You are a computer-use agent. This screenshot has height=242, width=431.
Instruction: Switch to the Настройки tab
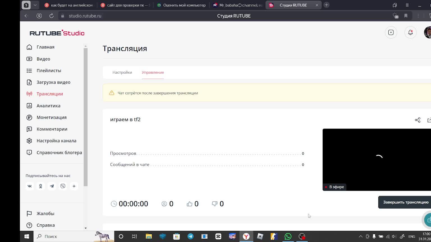[122, 72]
